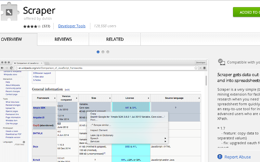Click the star rating icons

pos(32,26)
